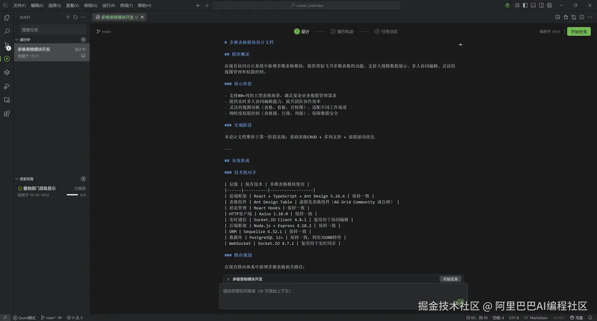Click the cloud sync icon next to main*

coord(60,318)
